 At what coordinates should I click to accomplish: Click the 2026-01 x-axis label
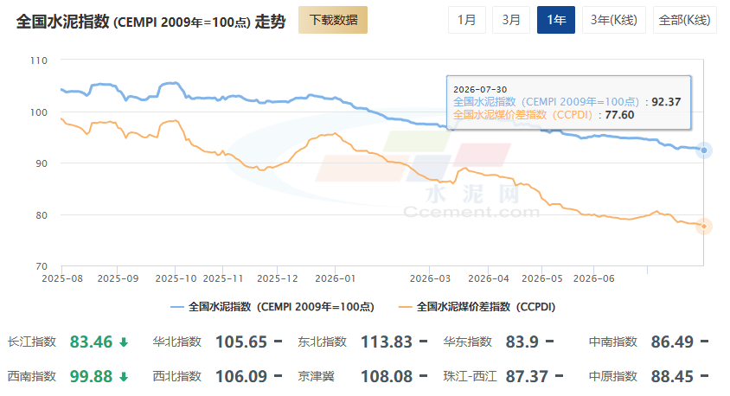(336, 278)
